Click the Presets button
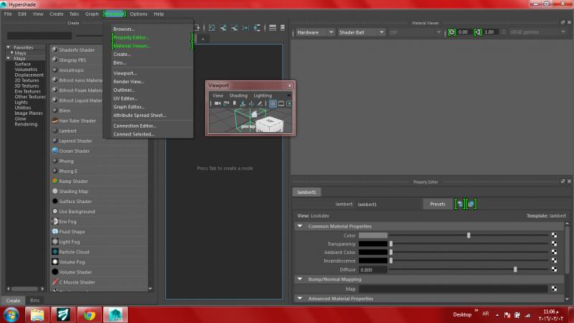574x323 pixels. tap(438, 204)
